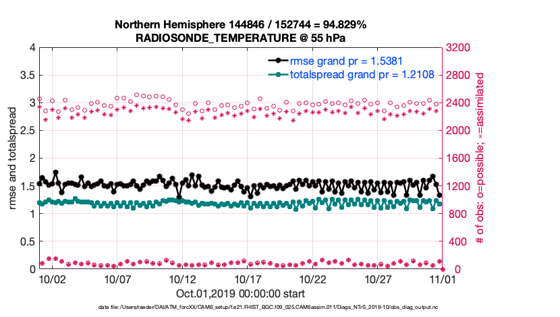Click the 10/12 date tick label
Image resolution: width=560 pixels, height=317 pixels.
click(182, 279)
